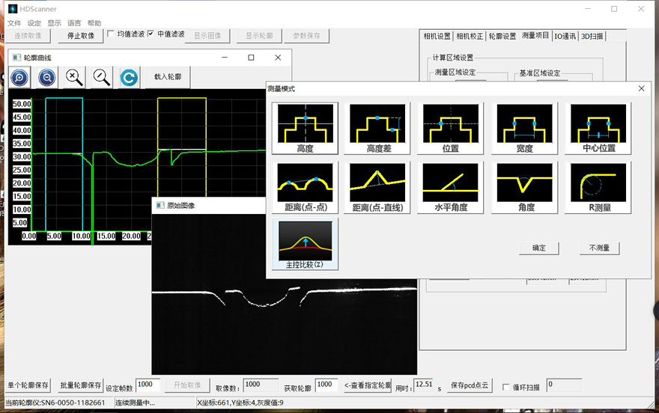
Task: Close the 测量模式 dialog
Action: coord(641,88)
